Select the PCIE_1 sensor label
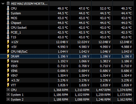 (x=16, y=32)
